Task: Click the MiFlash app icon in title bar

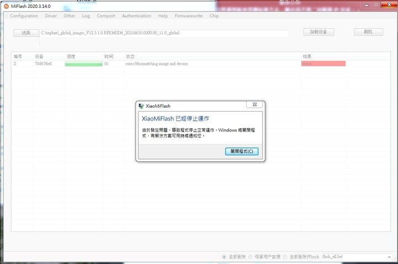Action: (x=6, y=6)
